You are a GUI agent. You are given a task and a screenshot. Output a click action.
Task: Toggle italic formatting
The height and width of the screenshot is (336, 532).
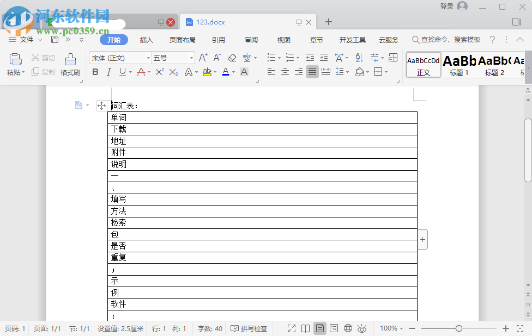(108, 72)
